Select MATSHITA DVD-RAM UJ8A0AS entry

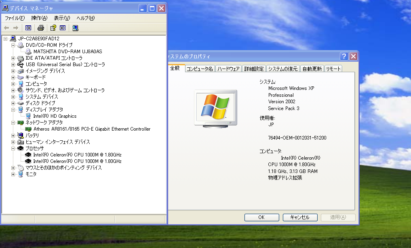[67, 52]
